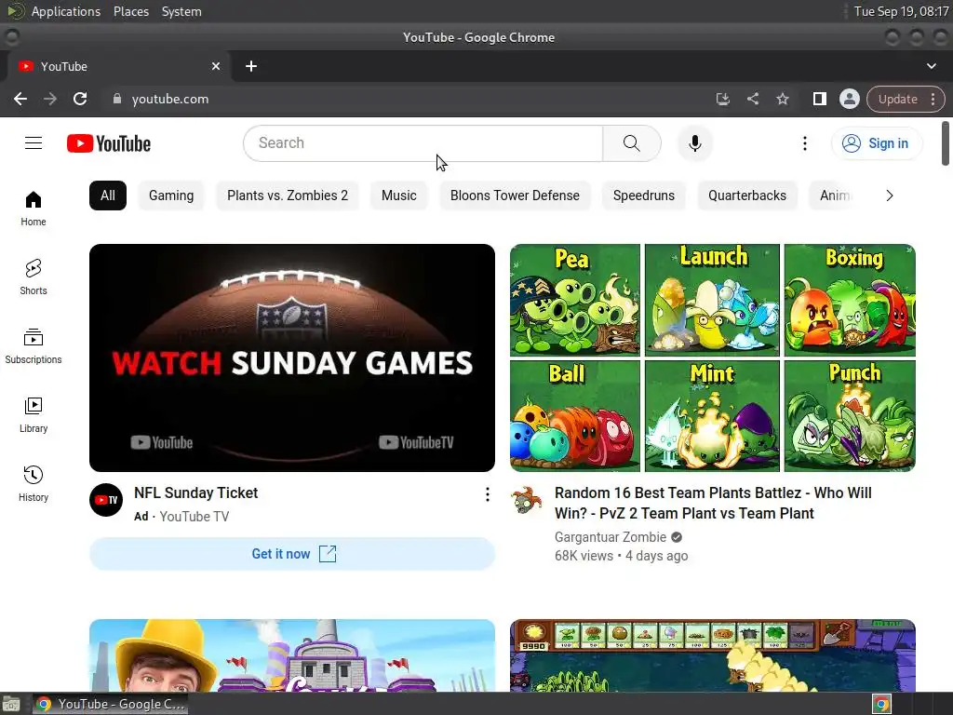
Task: Open the YouTube hamburger guide menu
Action: click(34, 143)
